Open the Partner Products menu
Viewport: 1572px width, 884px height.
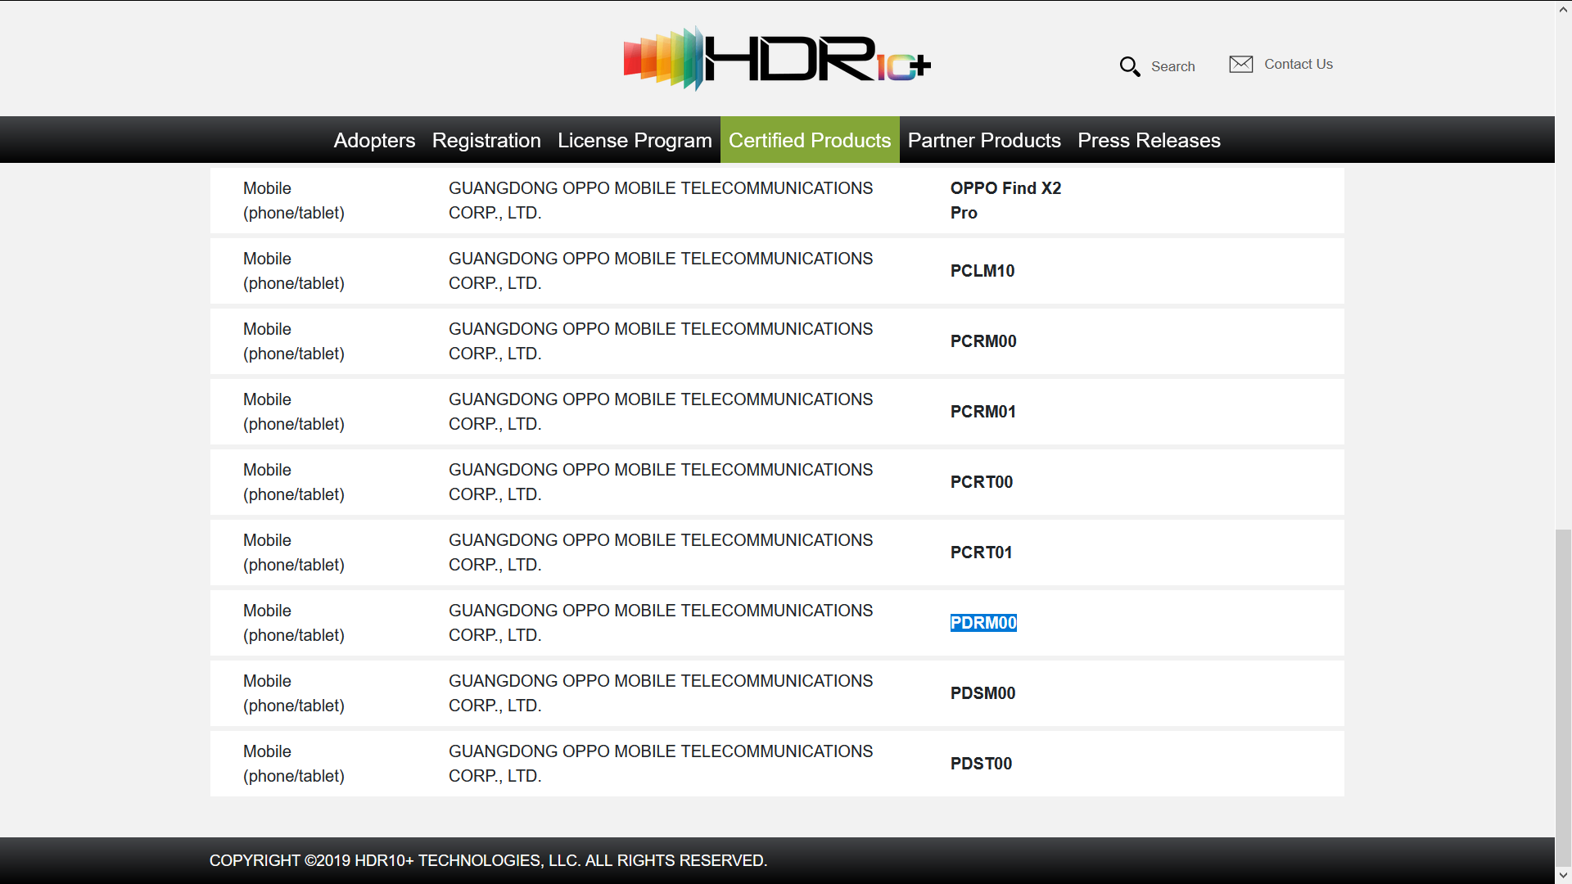pos(984,140)
